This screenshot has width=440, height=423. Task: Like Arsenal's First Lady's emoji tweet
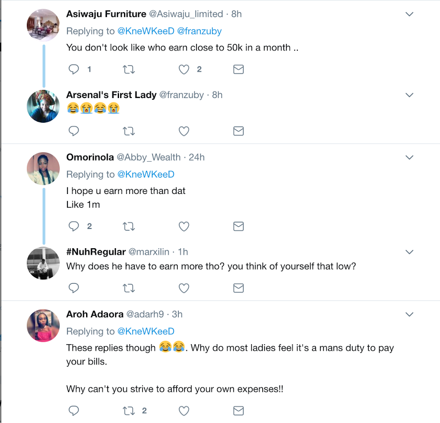pyautogui.click(x=184, y=131)
